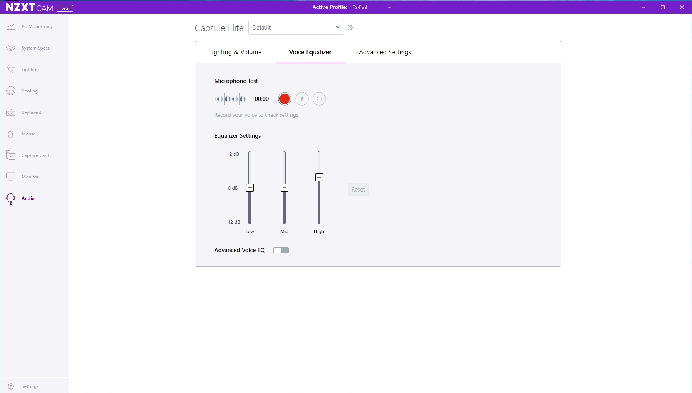Toggle Advanced Voice EQ switch
Viewport: 692px width, 393px height.
pyautogui.click(x=281, y=250)
